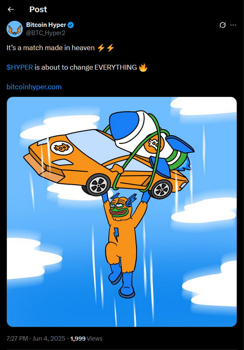Visit the bitcoinhyper.com link

[x=34, y=87]
